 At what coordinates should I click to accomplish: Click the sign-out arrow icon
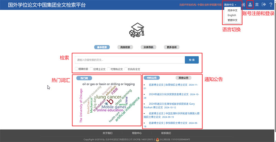click(264, 4)
